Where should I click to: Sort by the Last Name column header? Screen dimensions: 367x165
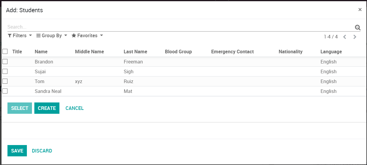click(x=135, y=52)
